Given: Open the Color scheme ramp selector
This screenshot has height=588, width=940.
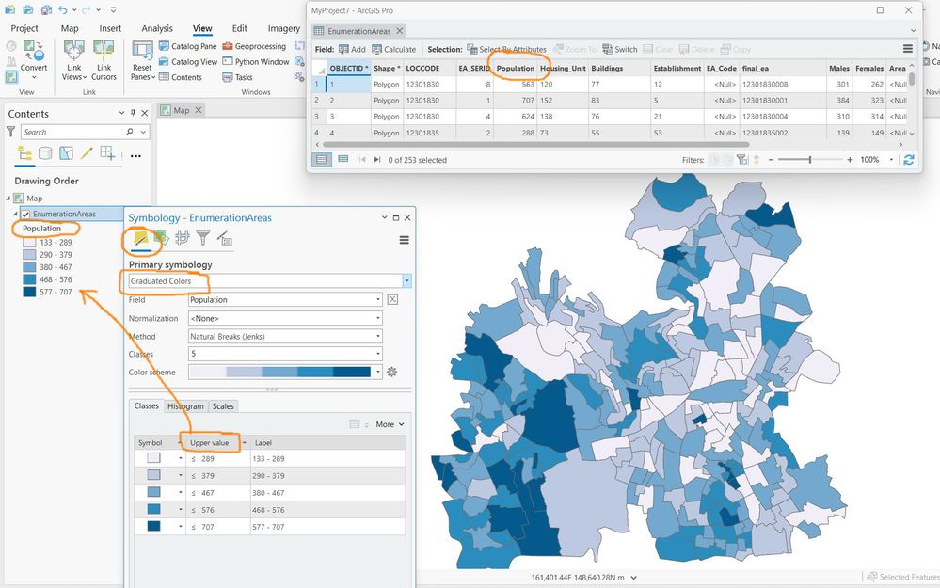Looking at the screenshot, I should [x=285, y=372].
